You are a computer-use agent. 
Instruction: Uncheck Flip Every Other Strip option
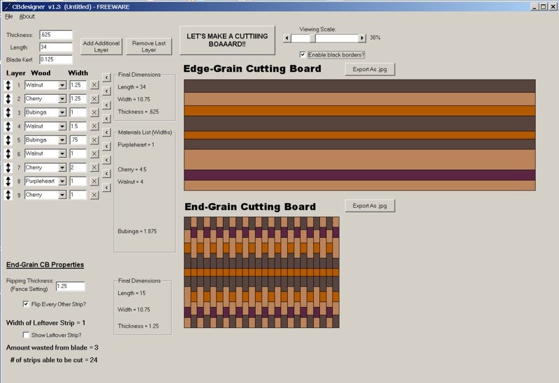click(26, 304)
